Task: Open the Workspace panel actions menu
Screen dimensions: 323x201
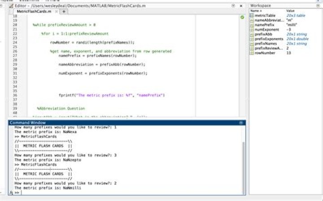Action: click(x=318, y=6)
